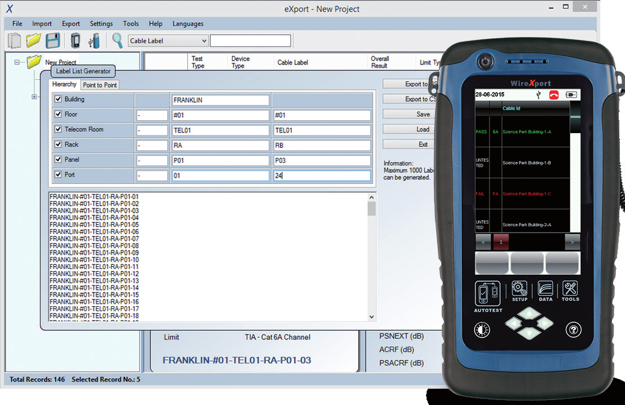This screenshot has width=625, height=405.
Task: Click the Save button in Label List Generator
Action: coord(410,114)
